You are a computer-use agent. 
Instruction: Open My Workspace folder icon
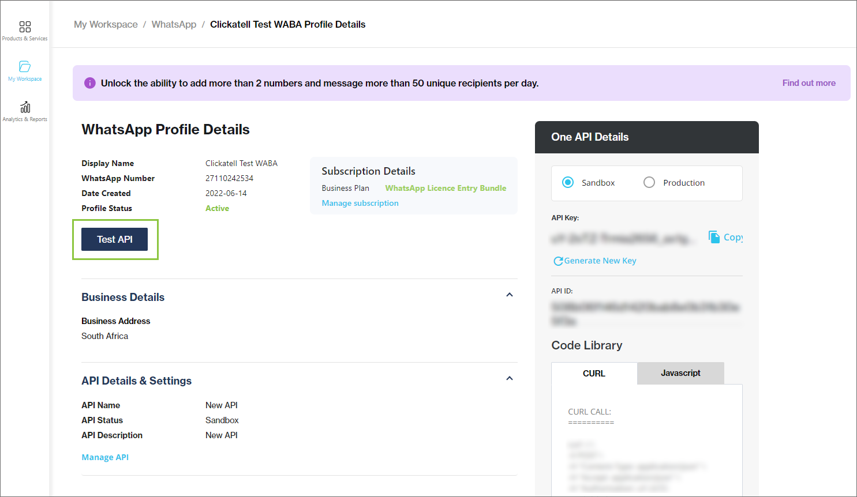tap(25, 66)
